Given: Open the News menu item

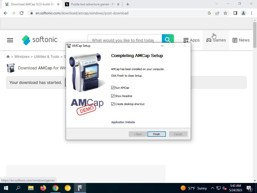Looking at the screenshot, I should 241,40.
